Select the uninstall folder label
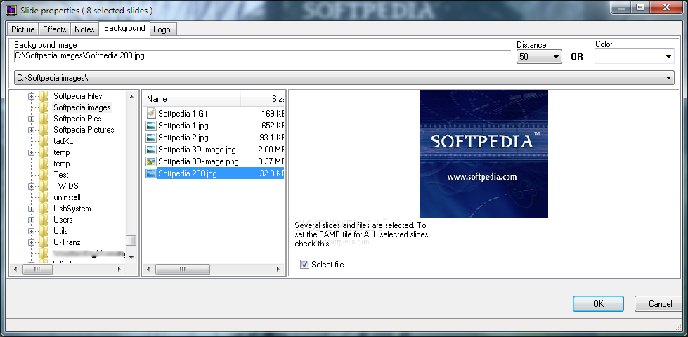 tap(67, 197)
